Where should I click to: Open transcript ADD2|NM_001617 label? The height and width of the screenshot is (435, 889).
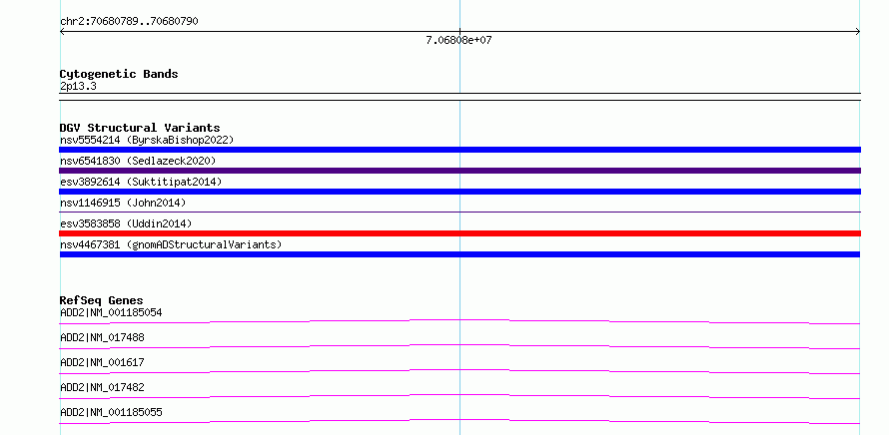click(x=102, y=362)
